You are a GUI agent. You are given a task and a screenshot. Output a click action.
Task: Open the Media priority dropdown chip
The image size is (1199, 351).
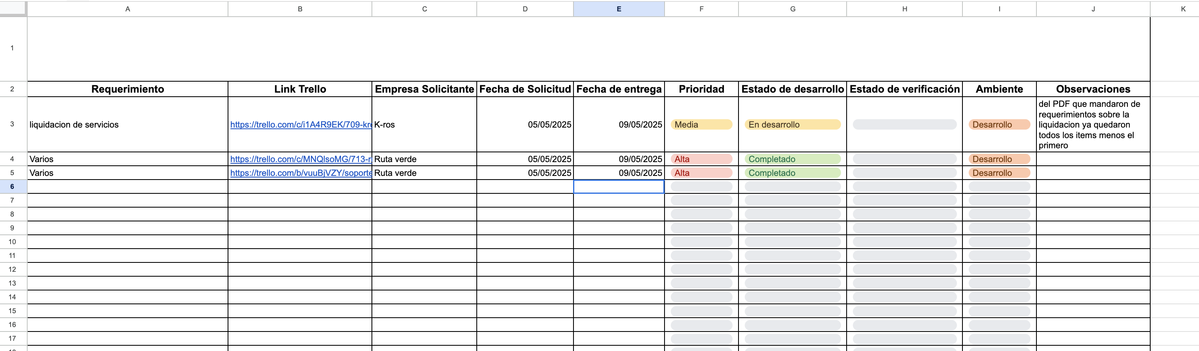(x=701, y=125)
